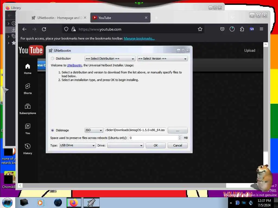This screenshot has height=208, width=278.
Task: Open YouTube Shorts in sidebar
Action: tap(28, 89)
